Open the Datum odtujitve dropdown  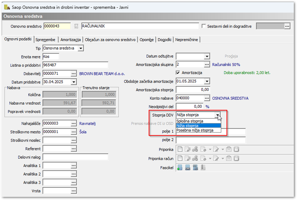coord(207,57)
